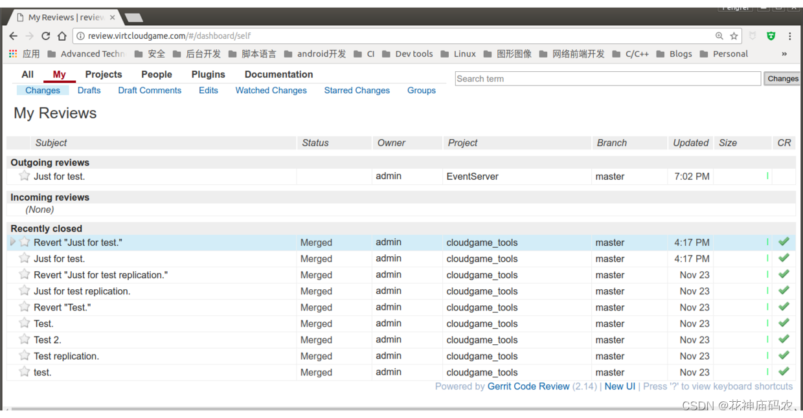803x418 pixels.
Task: Select the Changes sub-tab
Action: 43,91
